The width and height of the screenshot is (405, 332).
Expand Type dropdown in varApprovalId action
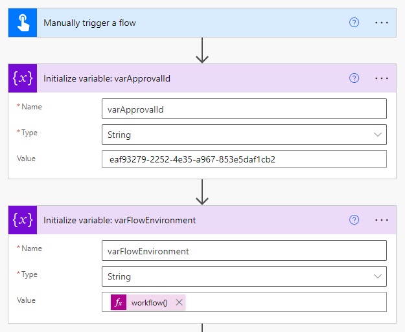(x=378, y=135)
